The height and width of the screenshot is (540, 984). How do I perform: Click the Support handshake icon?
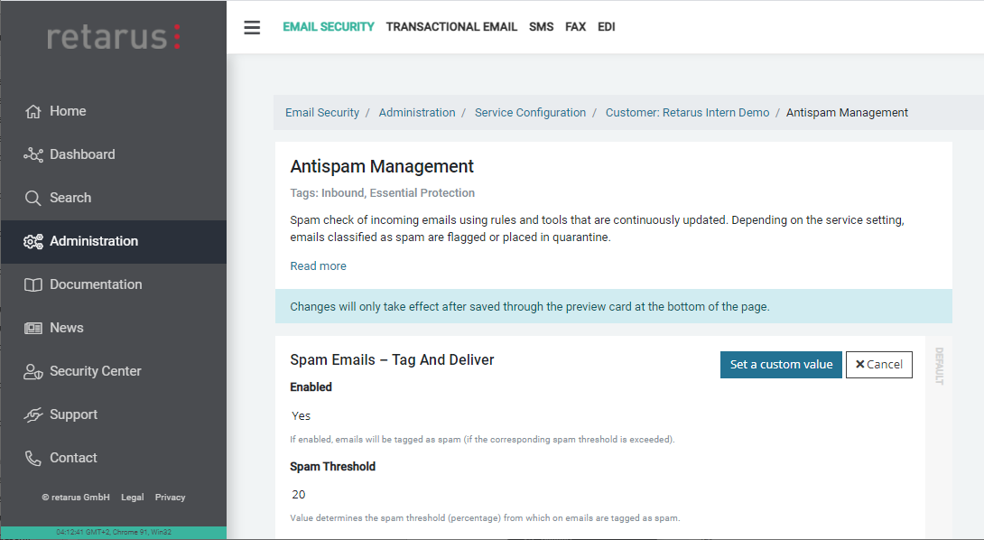(x=33, y=415)
